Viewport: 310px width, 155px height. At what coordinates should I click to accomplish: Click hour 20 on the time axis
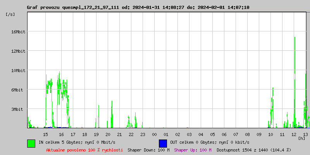coord(108,134)
